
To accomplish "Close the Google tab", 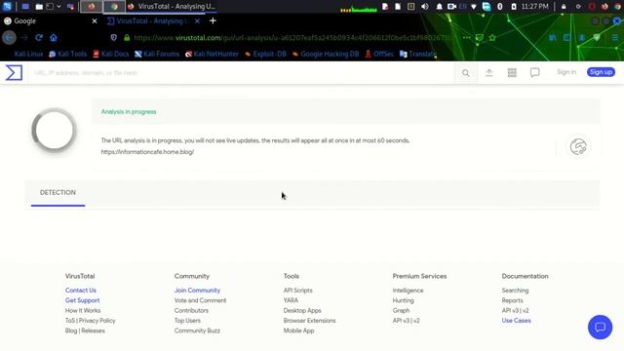I will point(95,21).
